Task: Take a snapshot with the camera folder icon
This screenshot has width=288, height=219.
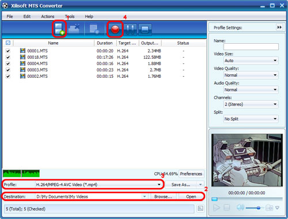Action: tap(269, 207)
